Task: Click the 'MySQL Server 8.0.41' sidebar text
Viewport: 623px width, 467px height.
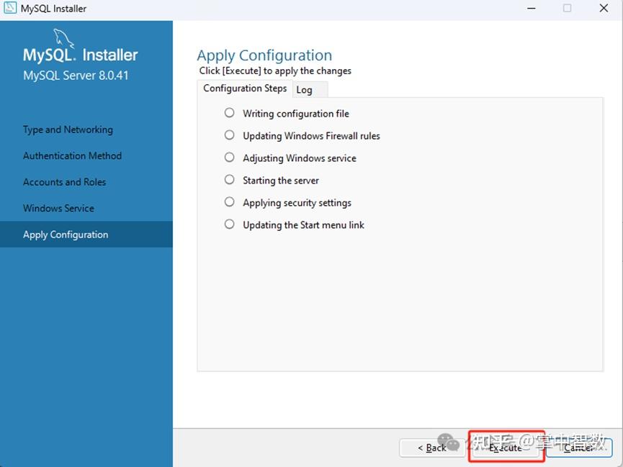Action: pos(76,75)
